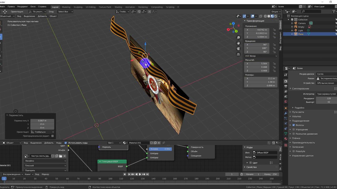Click the Коэфф. 0.992 slider in node
Screen dimensions: 337x189
pos(160,149)
